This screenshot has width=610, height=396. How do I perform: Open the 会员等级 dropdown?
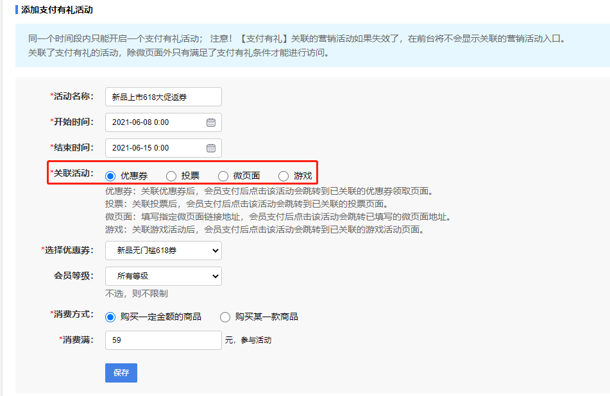coord(164,276)
